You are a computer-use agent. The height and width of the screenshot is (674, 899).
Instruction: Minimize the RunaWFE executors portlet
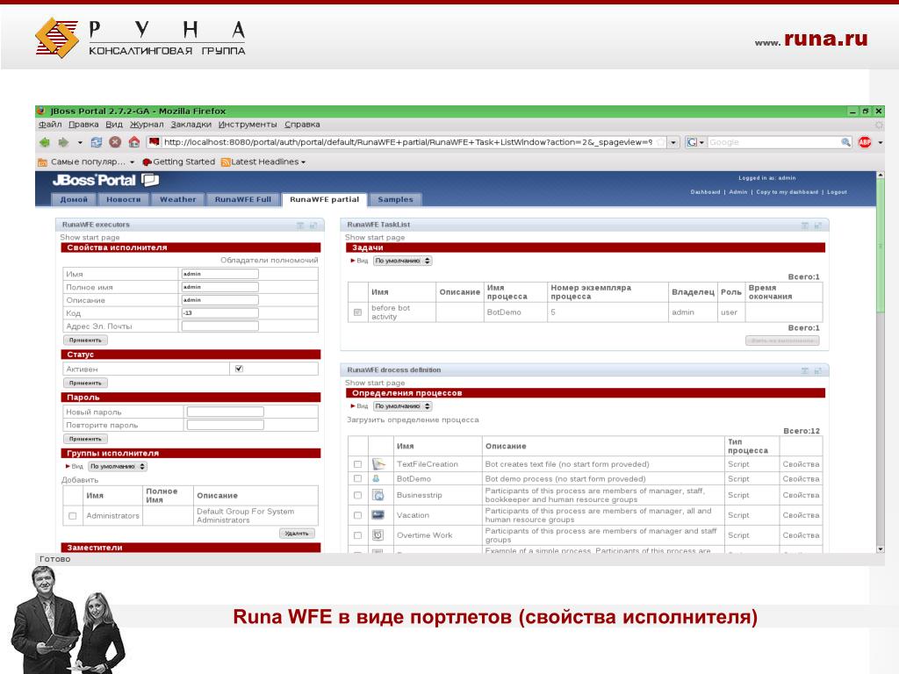tap(300, 226)
